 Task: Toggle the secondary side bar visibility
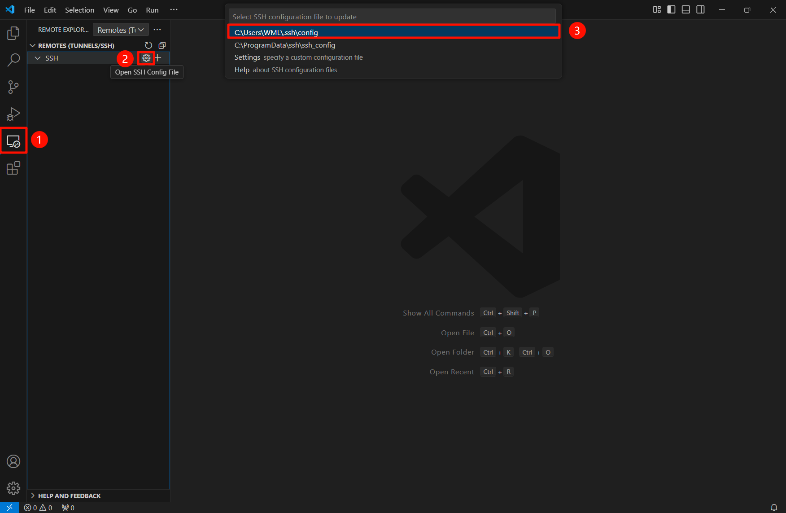[700, 10]
